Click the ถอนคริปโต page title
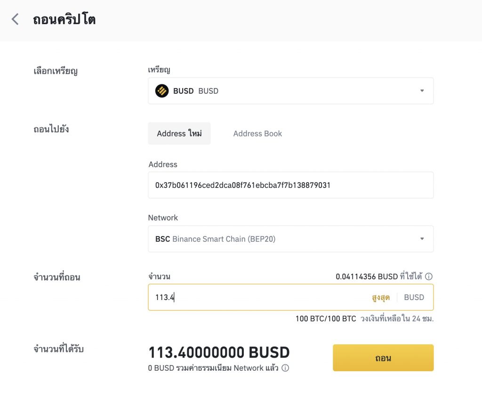 click(x=64, y=19)
